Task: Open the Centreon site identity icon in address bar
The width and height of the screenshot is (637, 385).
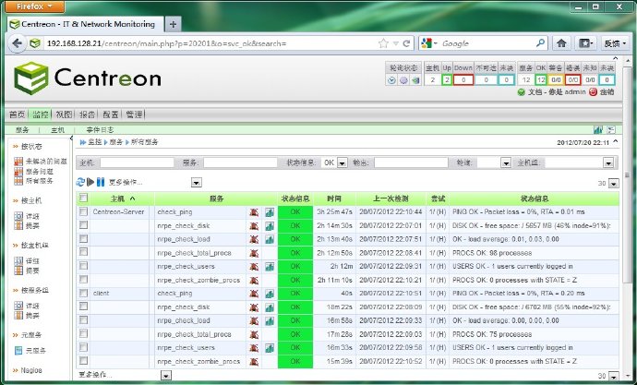Action: click(x=35, y=43)
